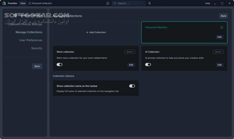
Task: Open Clipboard History Settings section
Action: (25, 24)
